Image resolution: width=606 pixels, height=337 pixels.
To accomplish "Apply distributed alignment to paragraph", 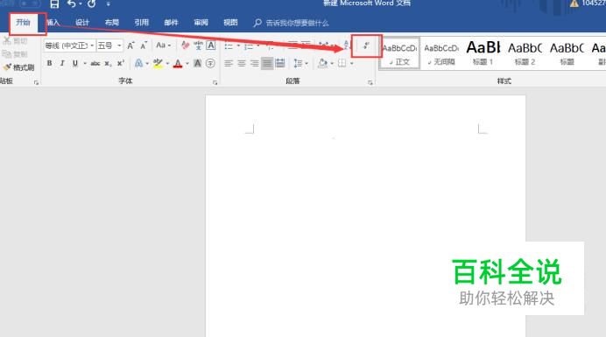I will pos(280,63).
